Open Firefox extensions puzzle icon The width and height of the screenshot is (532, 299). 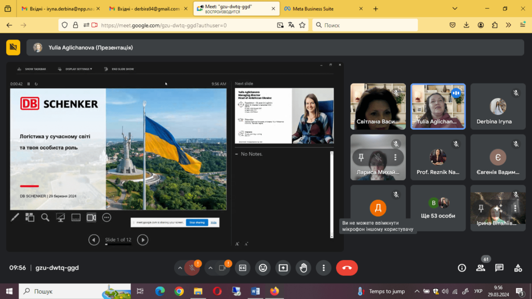(495, 25)
